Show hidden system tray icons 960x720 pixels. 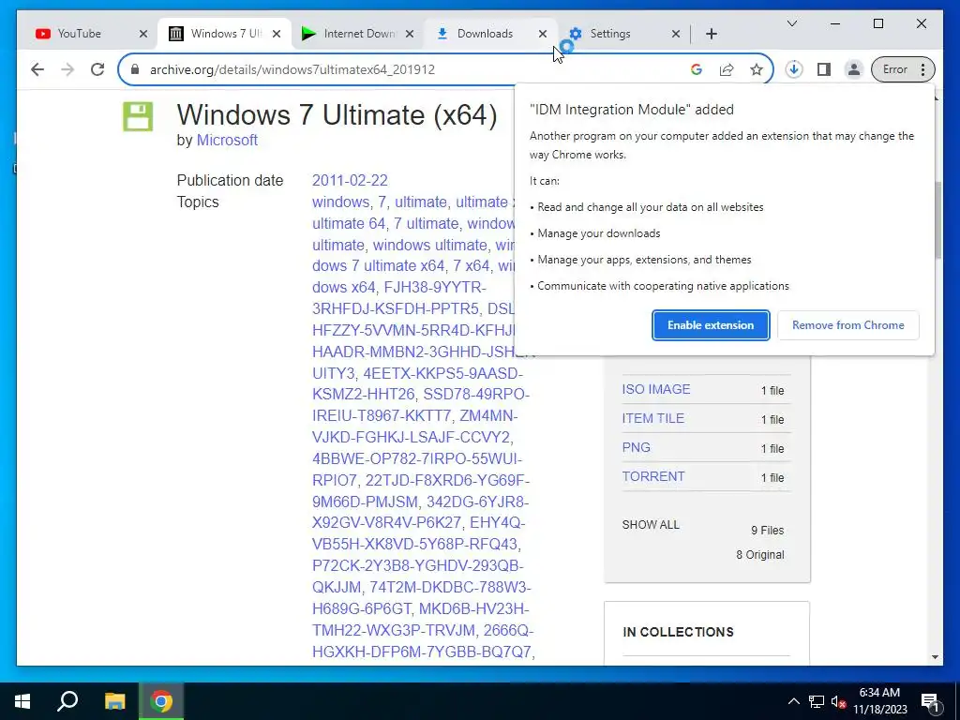[793, 701]
